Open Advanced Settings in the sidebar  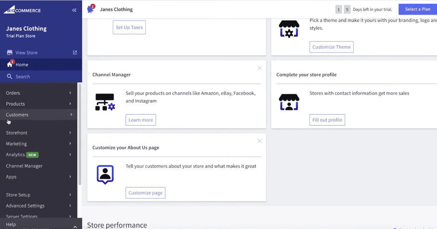click(x=38, y=206)
